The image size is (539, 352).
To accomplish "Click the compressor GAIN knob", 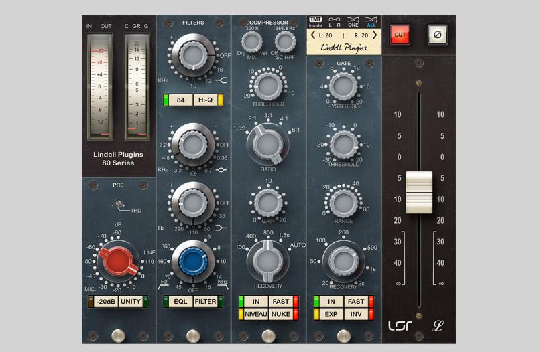I will (267, 202).
